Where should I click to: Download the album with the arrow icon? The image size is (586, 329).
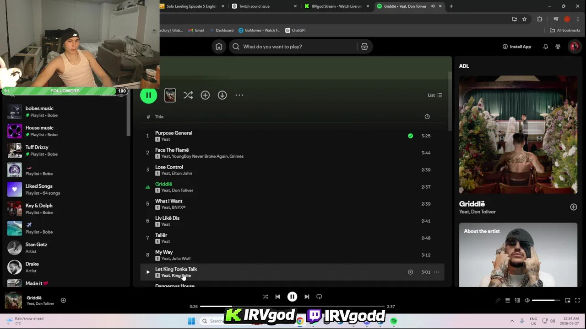pyautogui.click(x=222, y=95)
